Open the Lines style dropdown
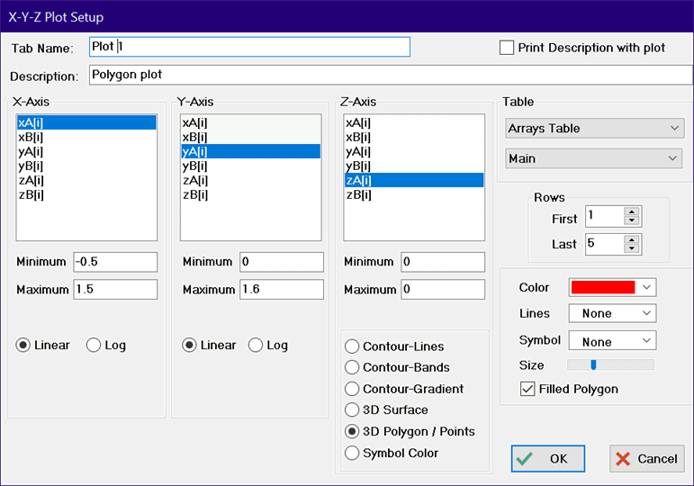 coord(612,314)
